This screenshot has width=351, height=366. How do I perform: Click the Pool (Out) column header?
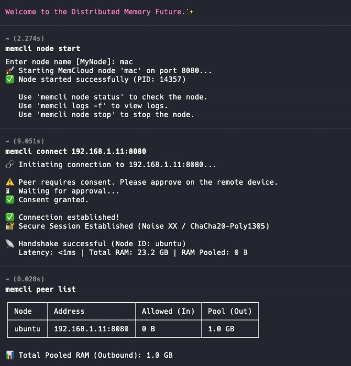tap(229, 312)
